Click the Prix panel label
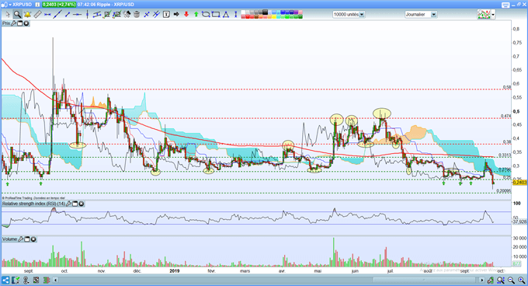528x286 pixels. [6, 23]
